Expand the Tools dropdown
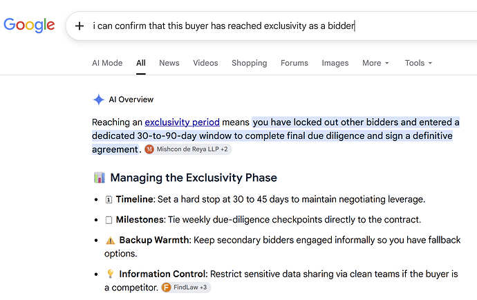Viewport: 477px width, 300px height. click(x=418, y=63)
